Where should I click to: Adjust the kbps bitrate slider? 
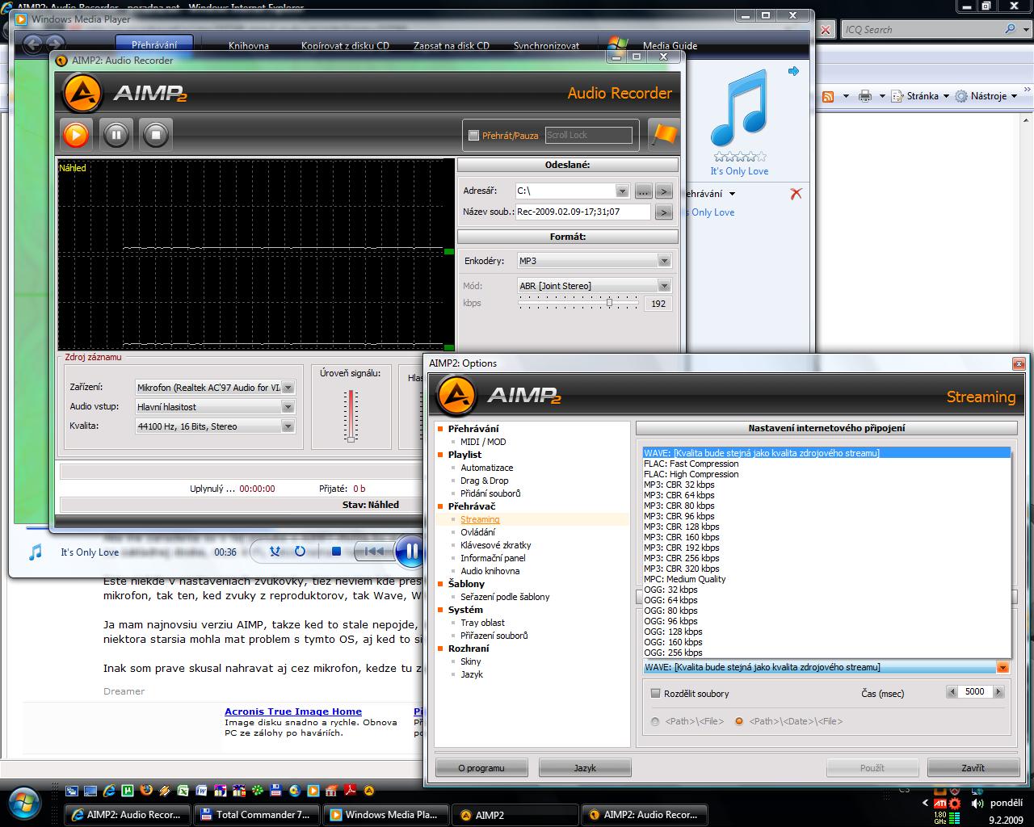[610, 303]
